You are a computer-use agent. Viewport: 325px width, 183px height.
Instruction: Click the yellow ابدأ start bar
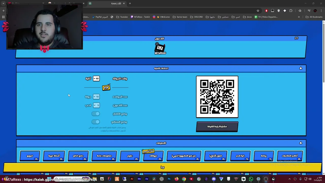click(x=162, y=167)
